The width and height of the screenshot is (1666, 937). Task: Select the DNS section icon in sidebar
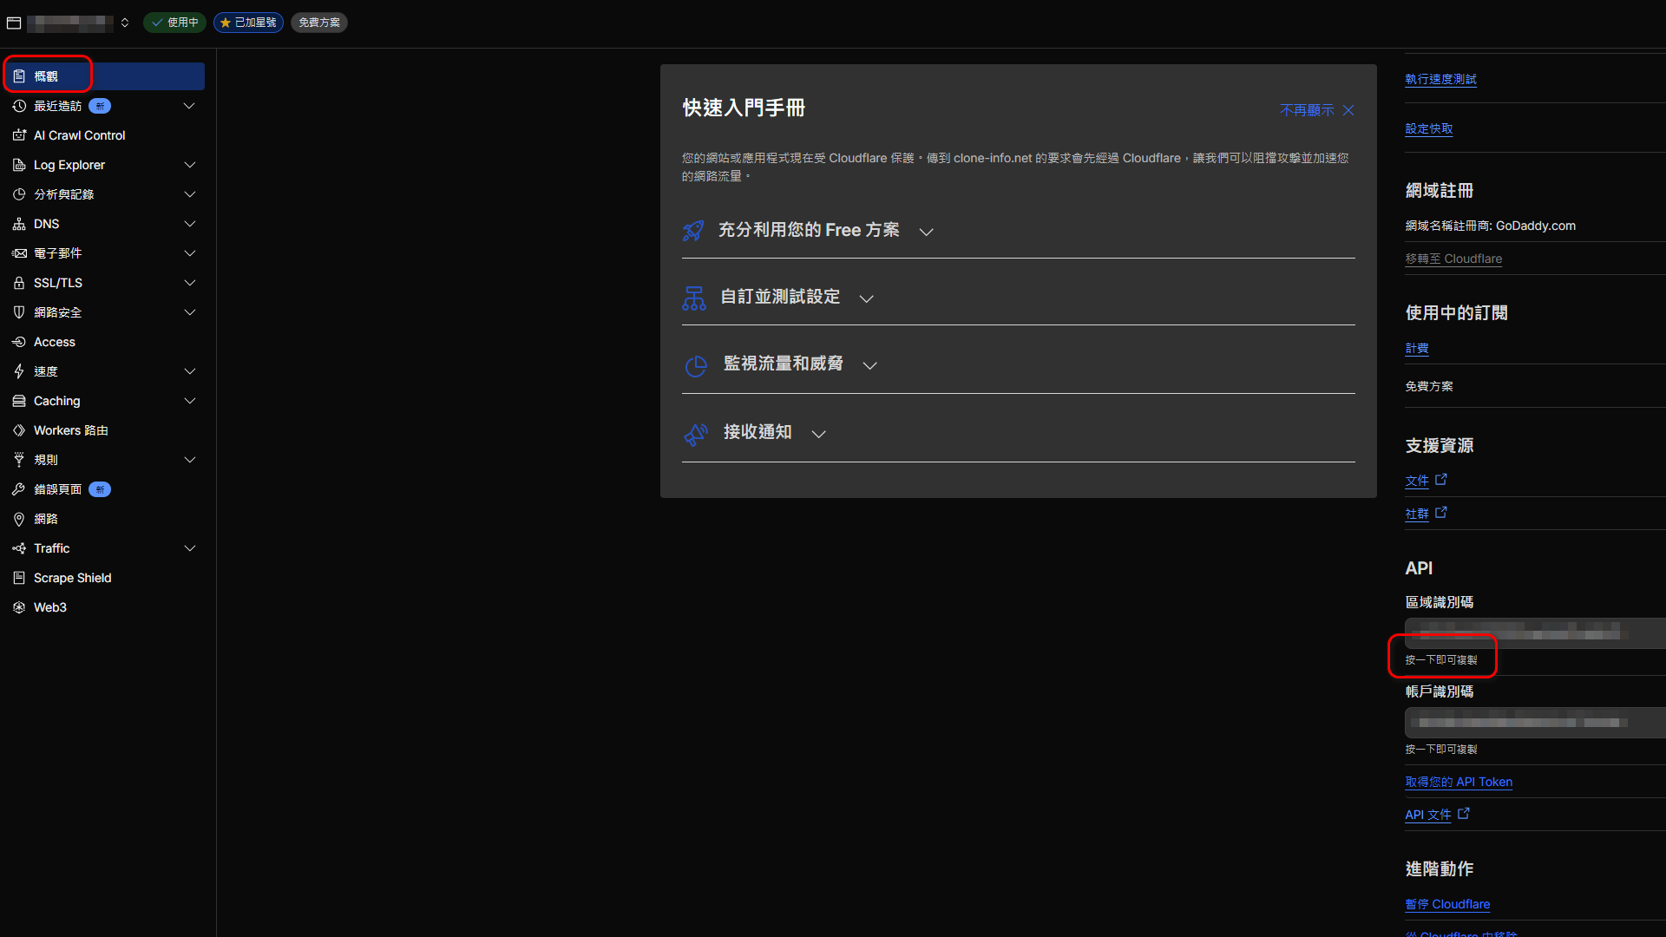point(19,224)
